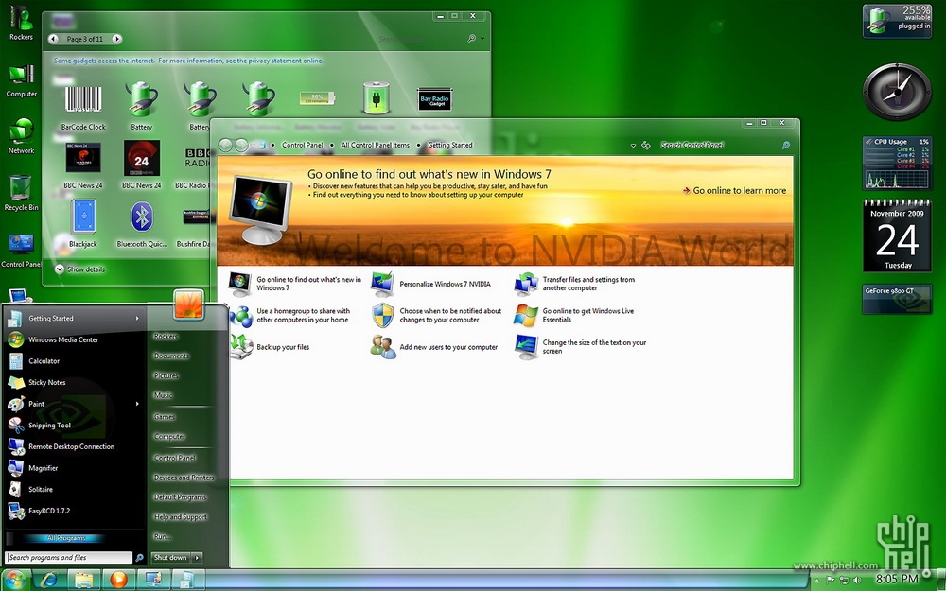
Task: Open the clock desktop gadget
Action: (897, 91)
